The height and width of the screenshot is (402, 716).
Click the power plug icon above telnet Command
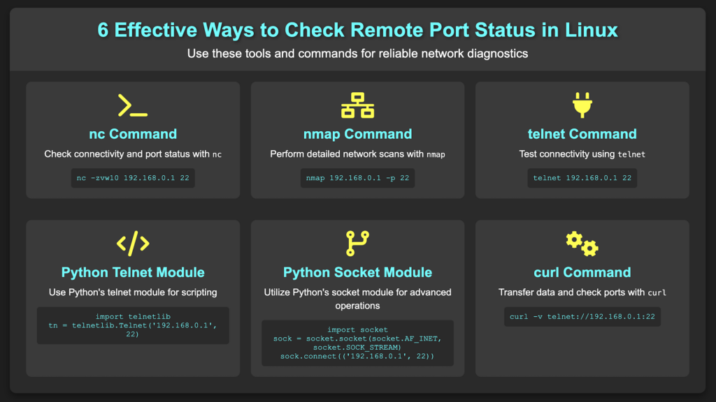click(x=582, y=105)
